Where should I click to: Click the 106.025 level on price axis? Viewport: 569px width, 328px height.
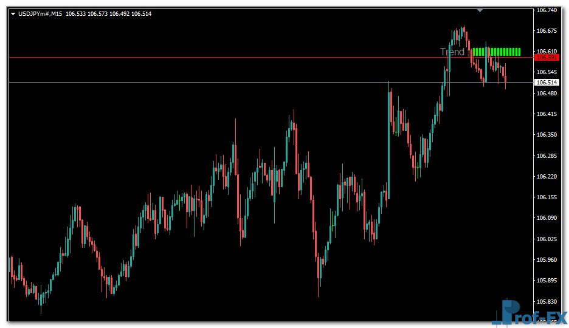[547, 239]
